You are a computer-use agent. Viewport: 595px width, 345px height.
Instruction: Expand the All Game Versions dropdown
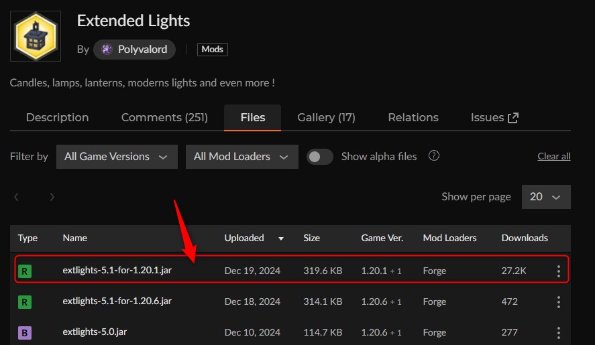pyautogui.click(x=117, y=157)
